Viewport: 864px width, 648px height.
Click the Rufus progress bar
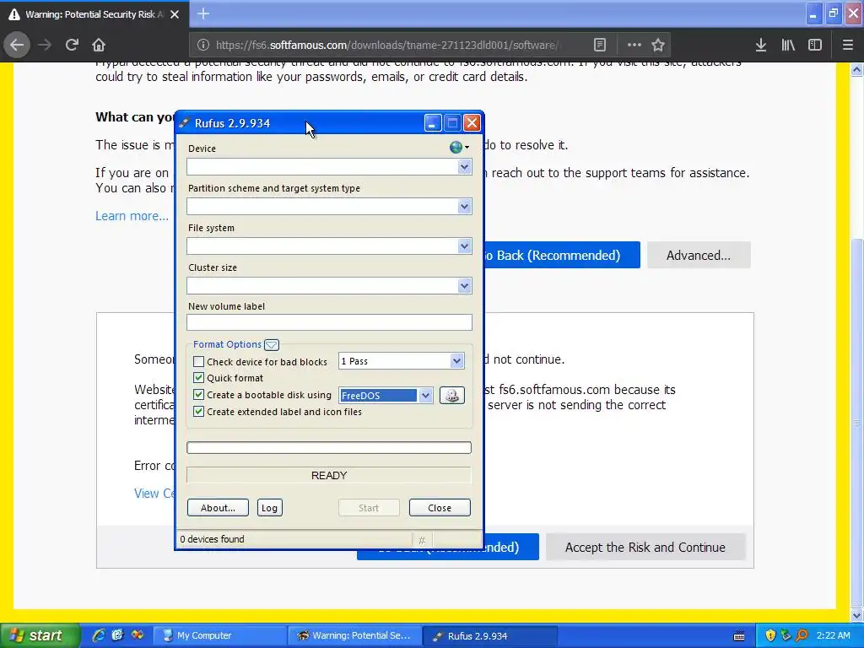click(x=329, y=447)
